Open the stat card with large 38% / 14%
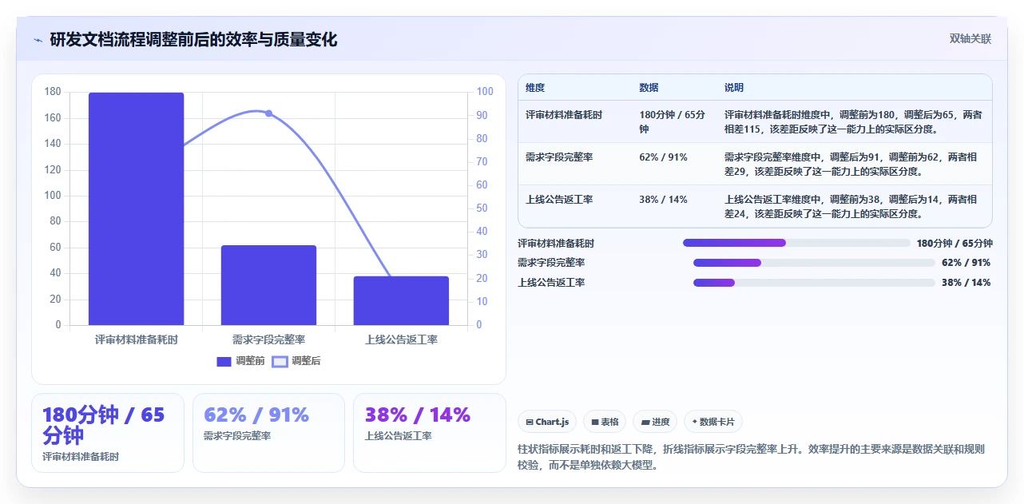Screen dimensions: 1024x504 [430, 433]
